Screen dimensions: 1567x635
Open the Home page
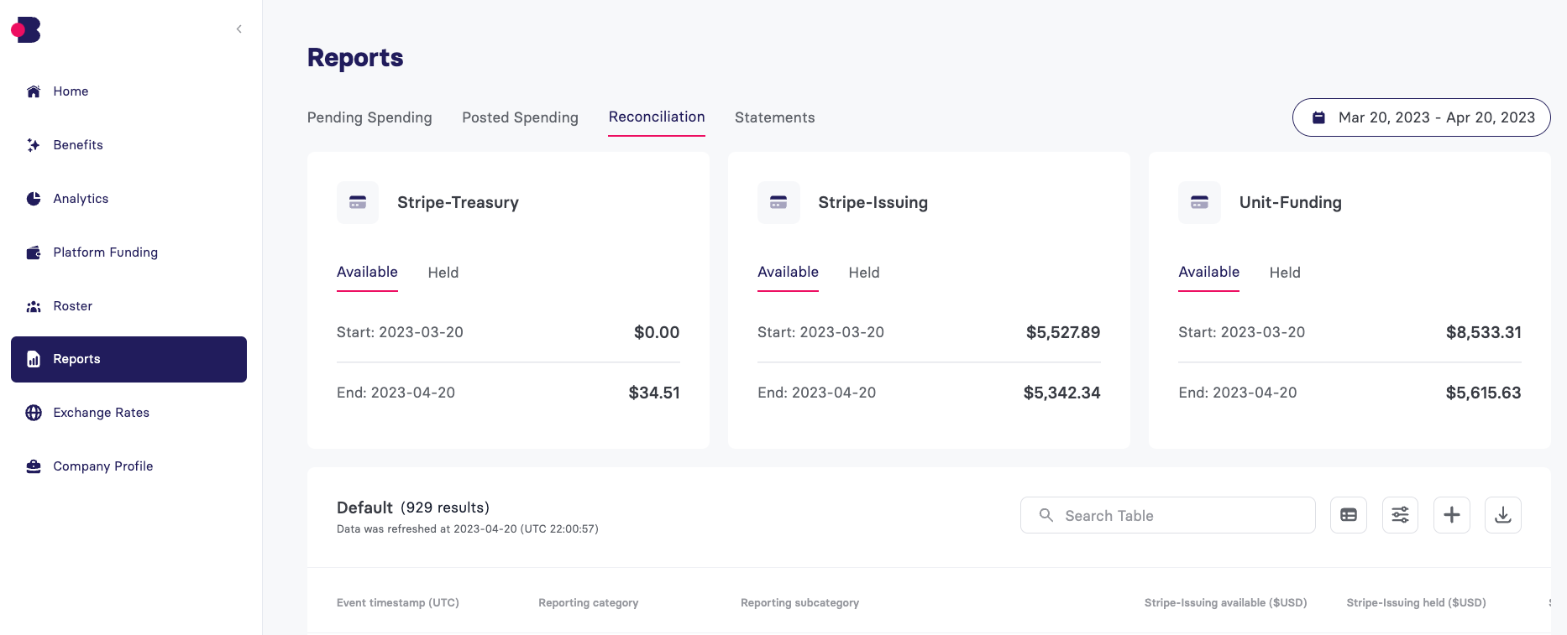click(71, 91)
